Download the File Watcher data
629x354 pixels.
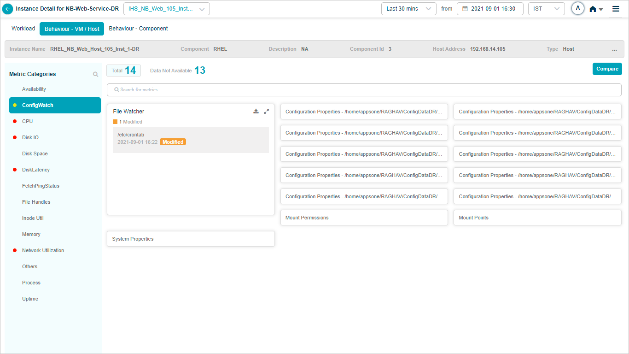256,111
